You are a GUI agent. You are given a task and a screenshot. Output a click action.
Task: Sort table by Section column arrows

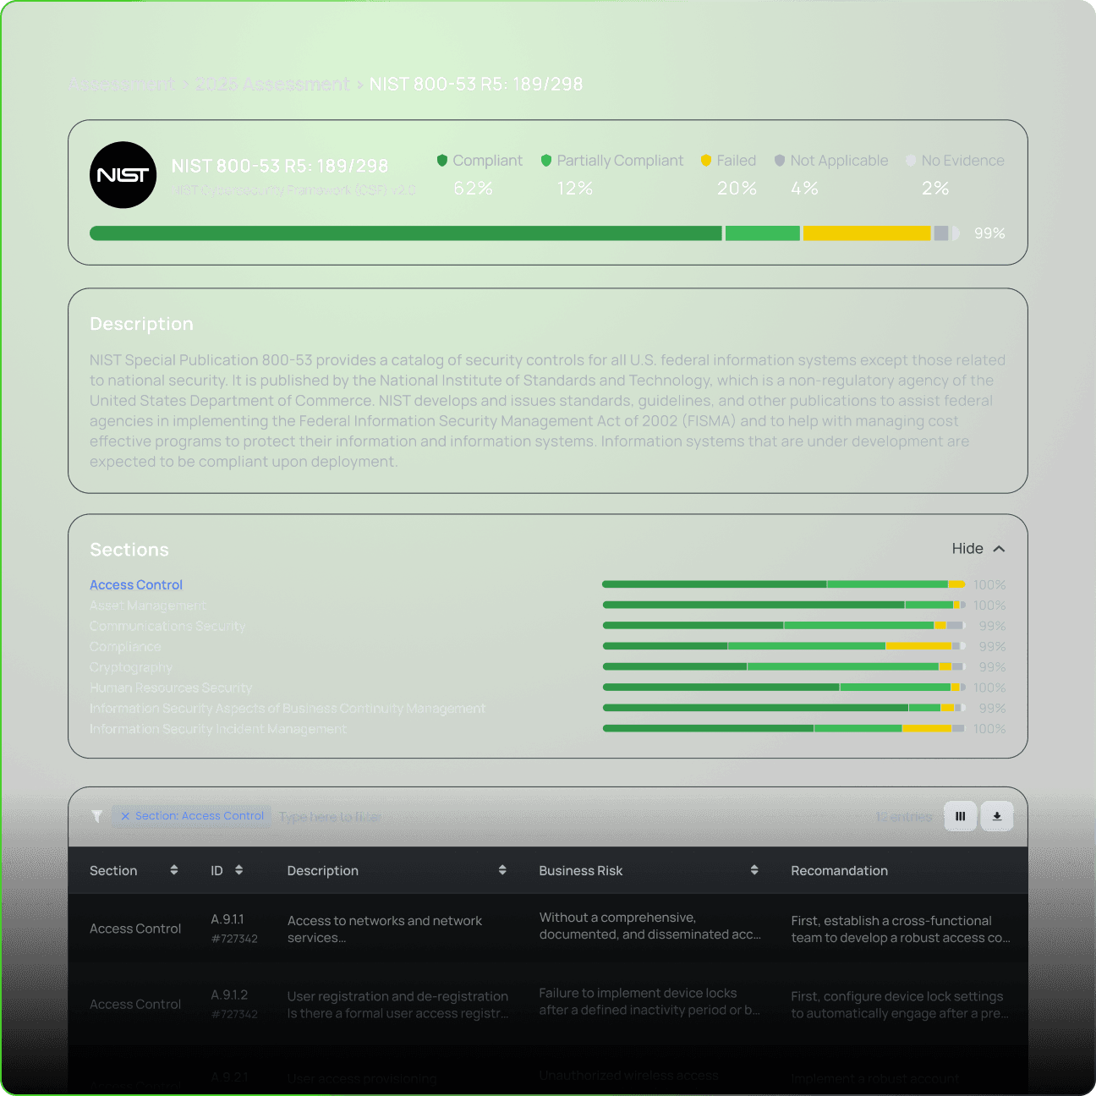[x=174, y=870]
